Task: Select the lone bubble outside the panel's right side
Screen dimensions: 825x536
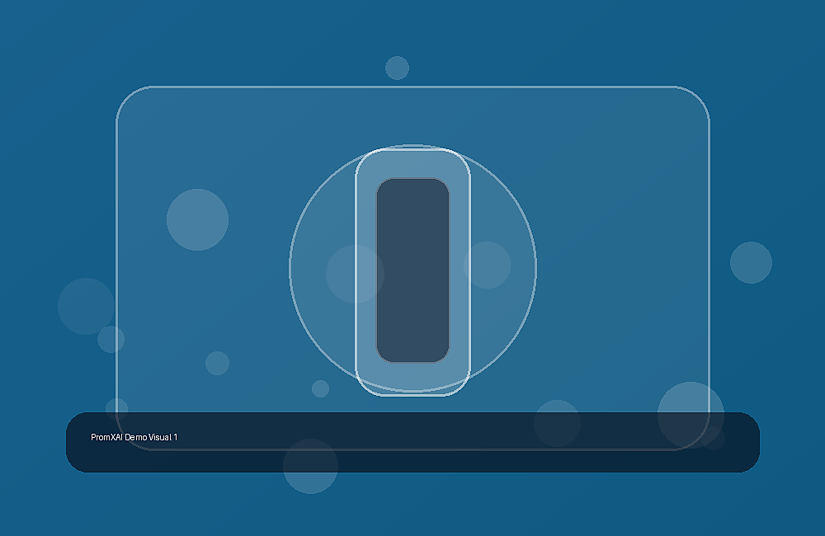Action: click(x=751, y=262)
